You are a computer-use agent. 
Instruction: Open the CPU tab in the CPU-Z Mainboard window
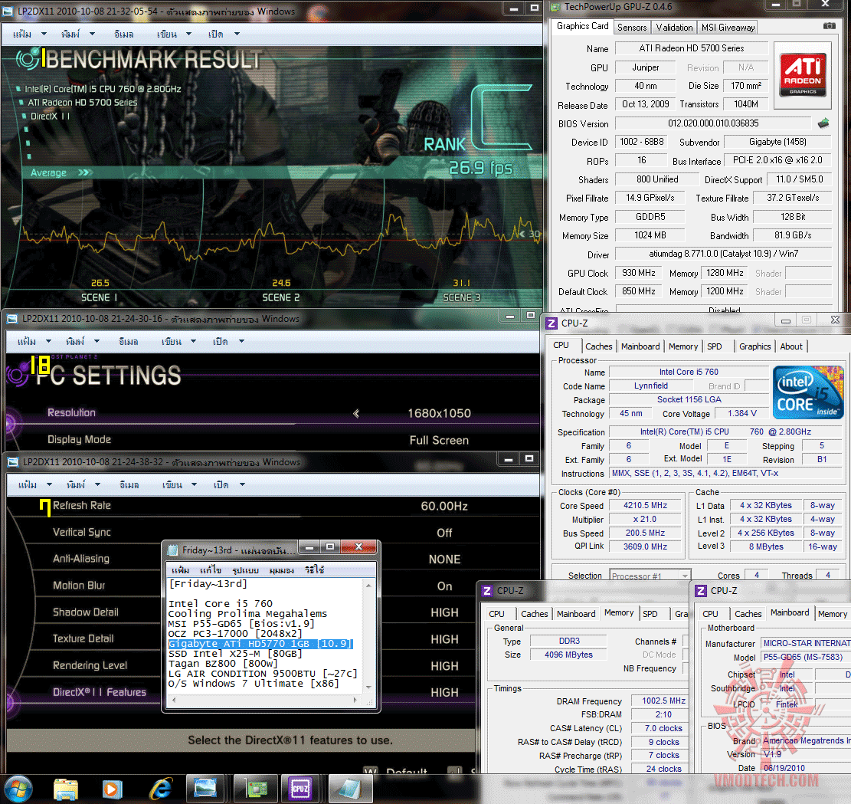710,614
